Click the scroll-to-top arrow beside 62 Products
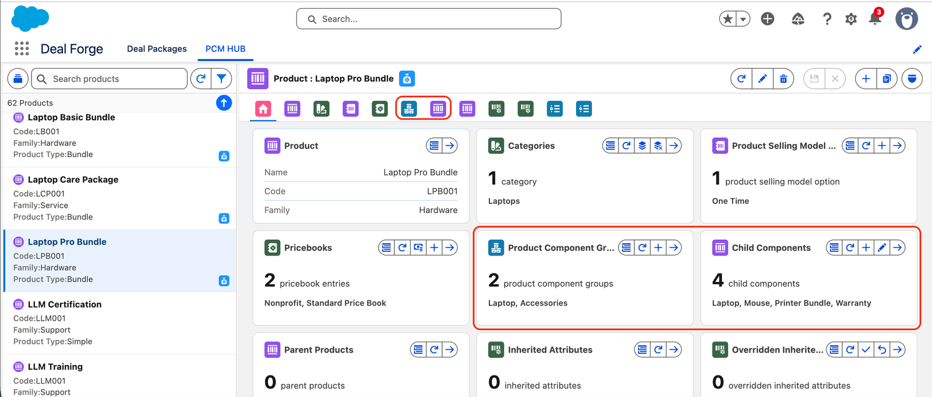 click(224, 103)
